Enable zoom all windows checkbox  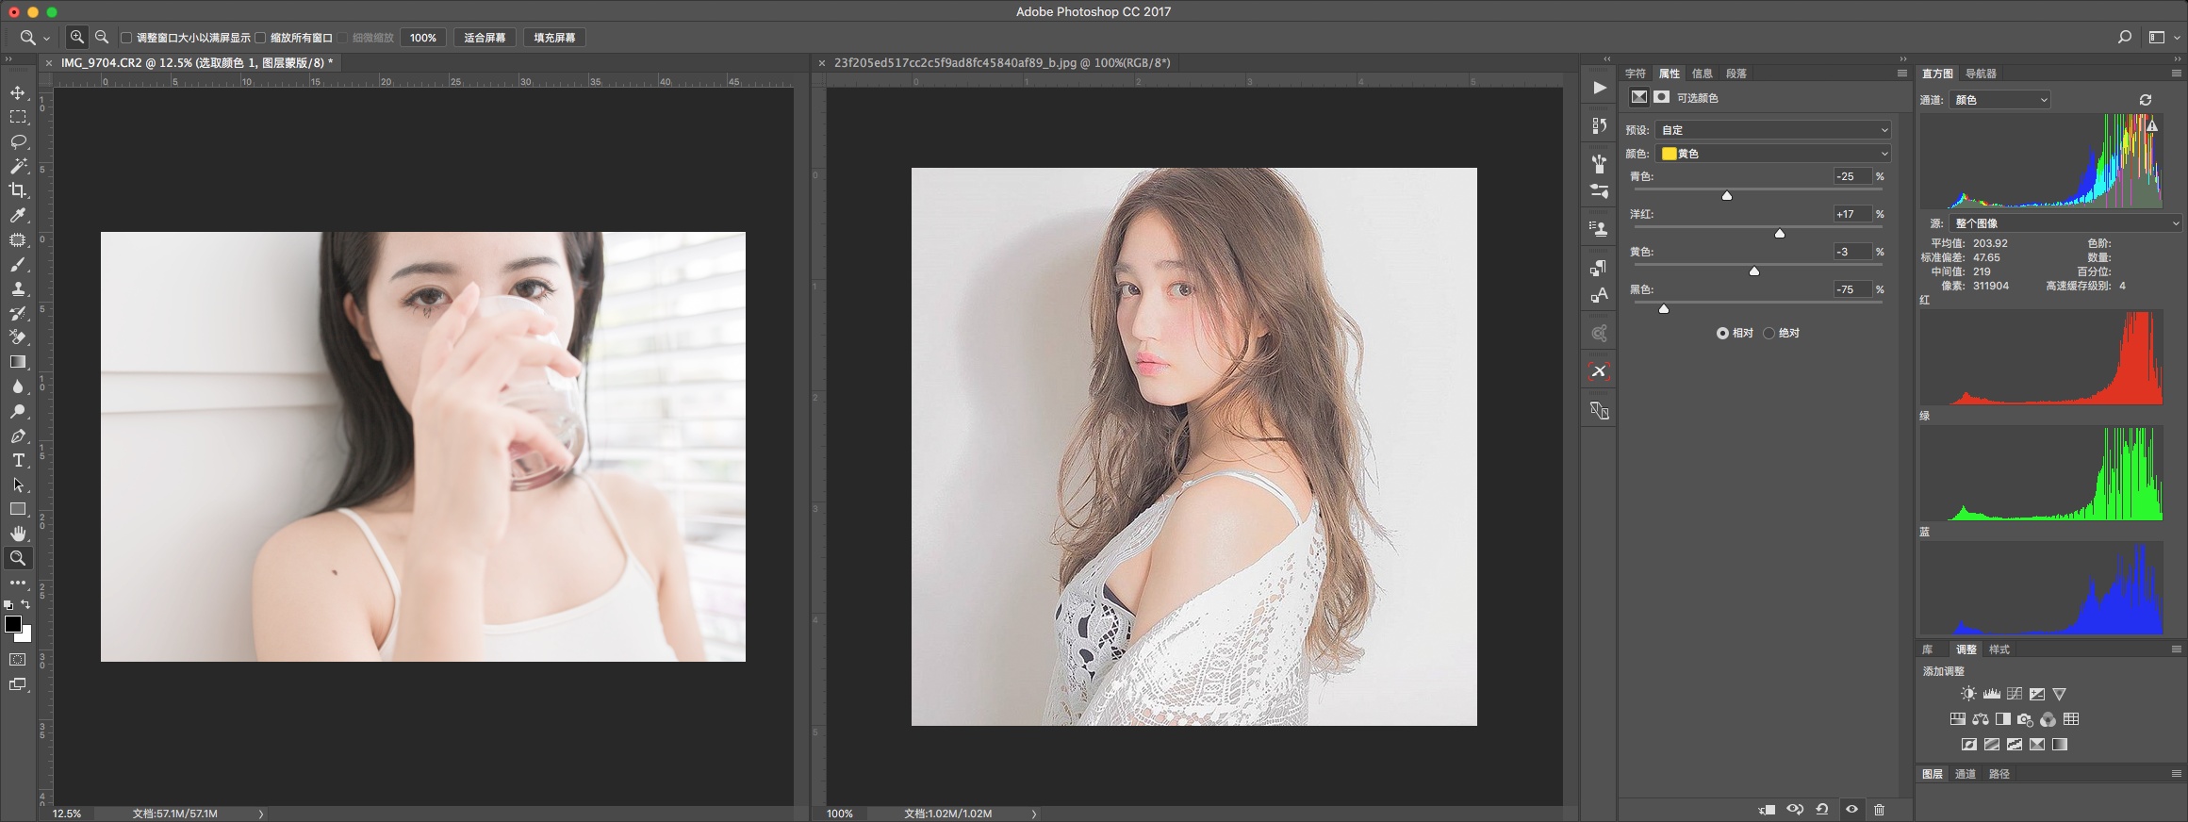pos(260,38)
